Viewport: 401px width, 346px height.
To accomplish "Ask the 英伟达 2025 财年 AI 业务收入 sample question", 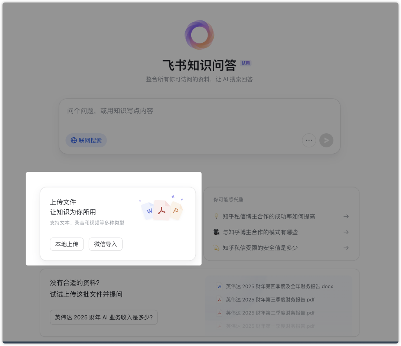I will click(x=104, y=317).
